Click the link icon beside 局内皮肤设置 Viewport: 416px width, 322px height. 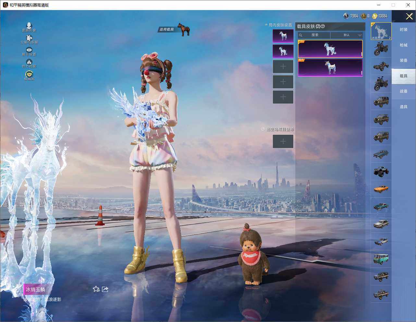pyautogui.click(x=266, y=25)
